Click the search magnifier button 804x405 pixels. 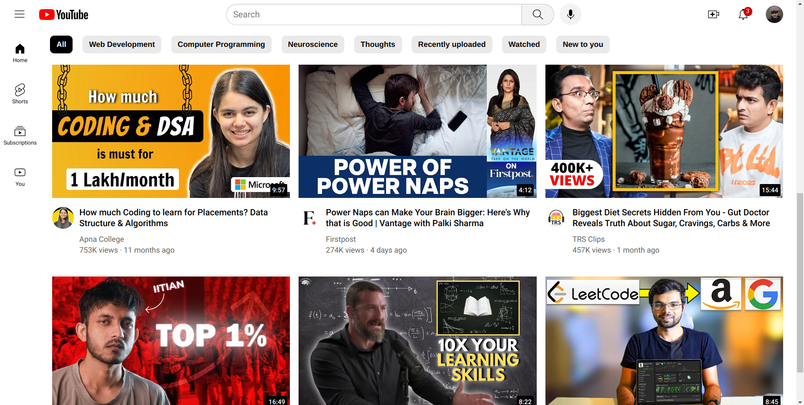538,15
